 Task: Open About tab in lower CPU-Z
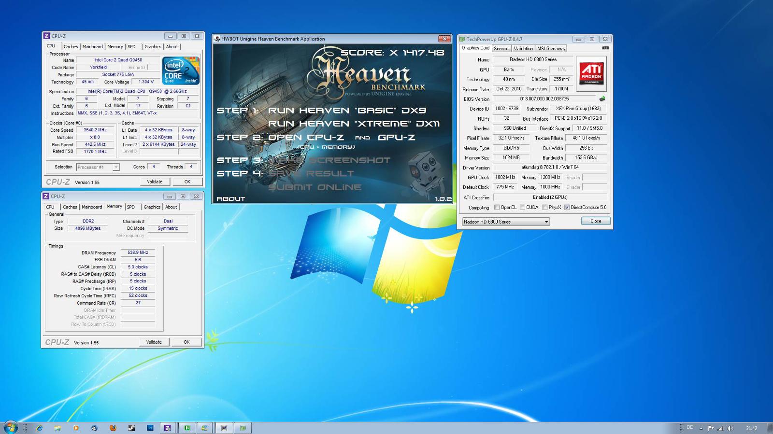point(171,207)
